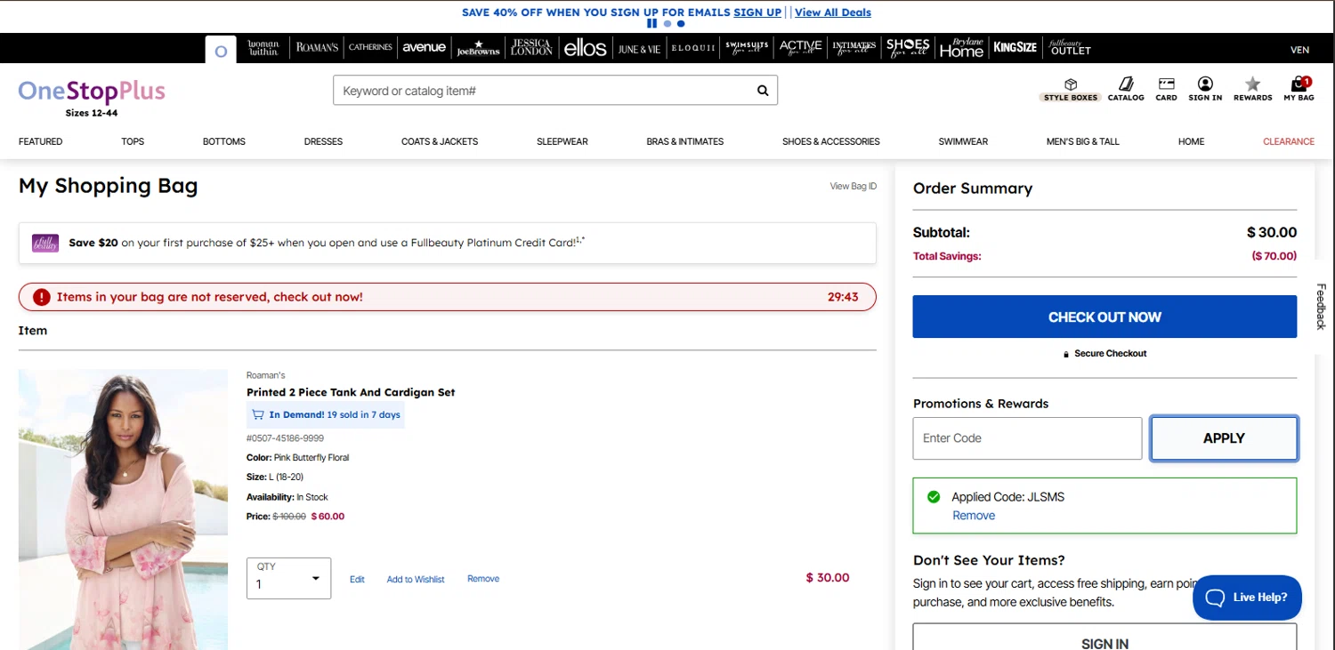Click the credit Card icon

[1166, 85]
